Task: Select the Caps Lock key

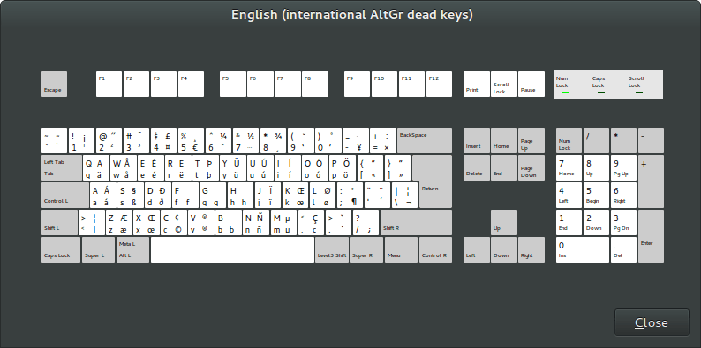Action: 61,249
